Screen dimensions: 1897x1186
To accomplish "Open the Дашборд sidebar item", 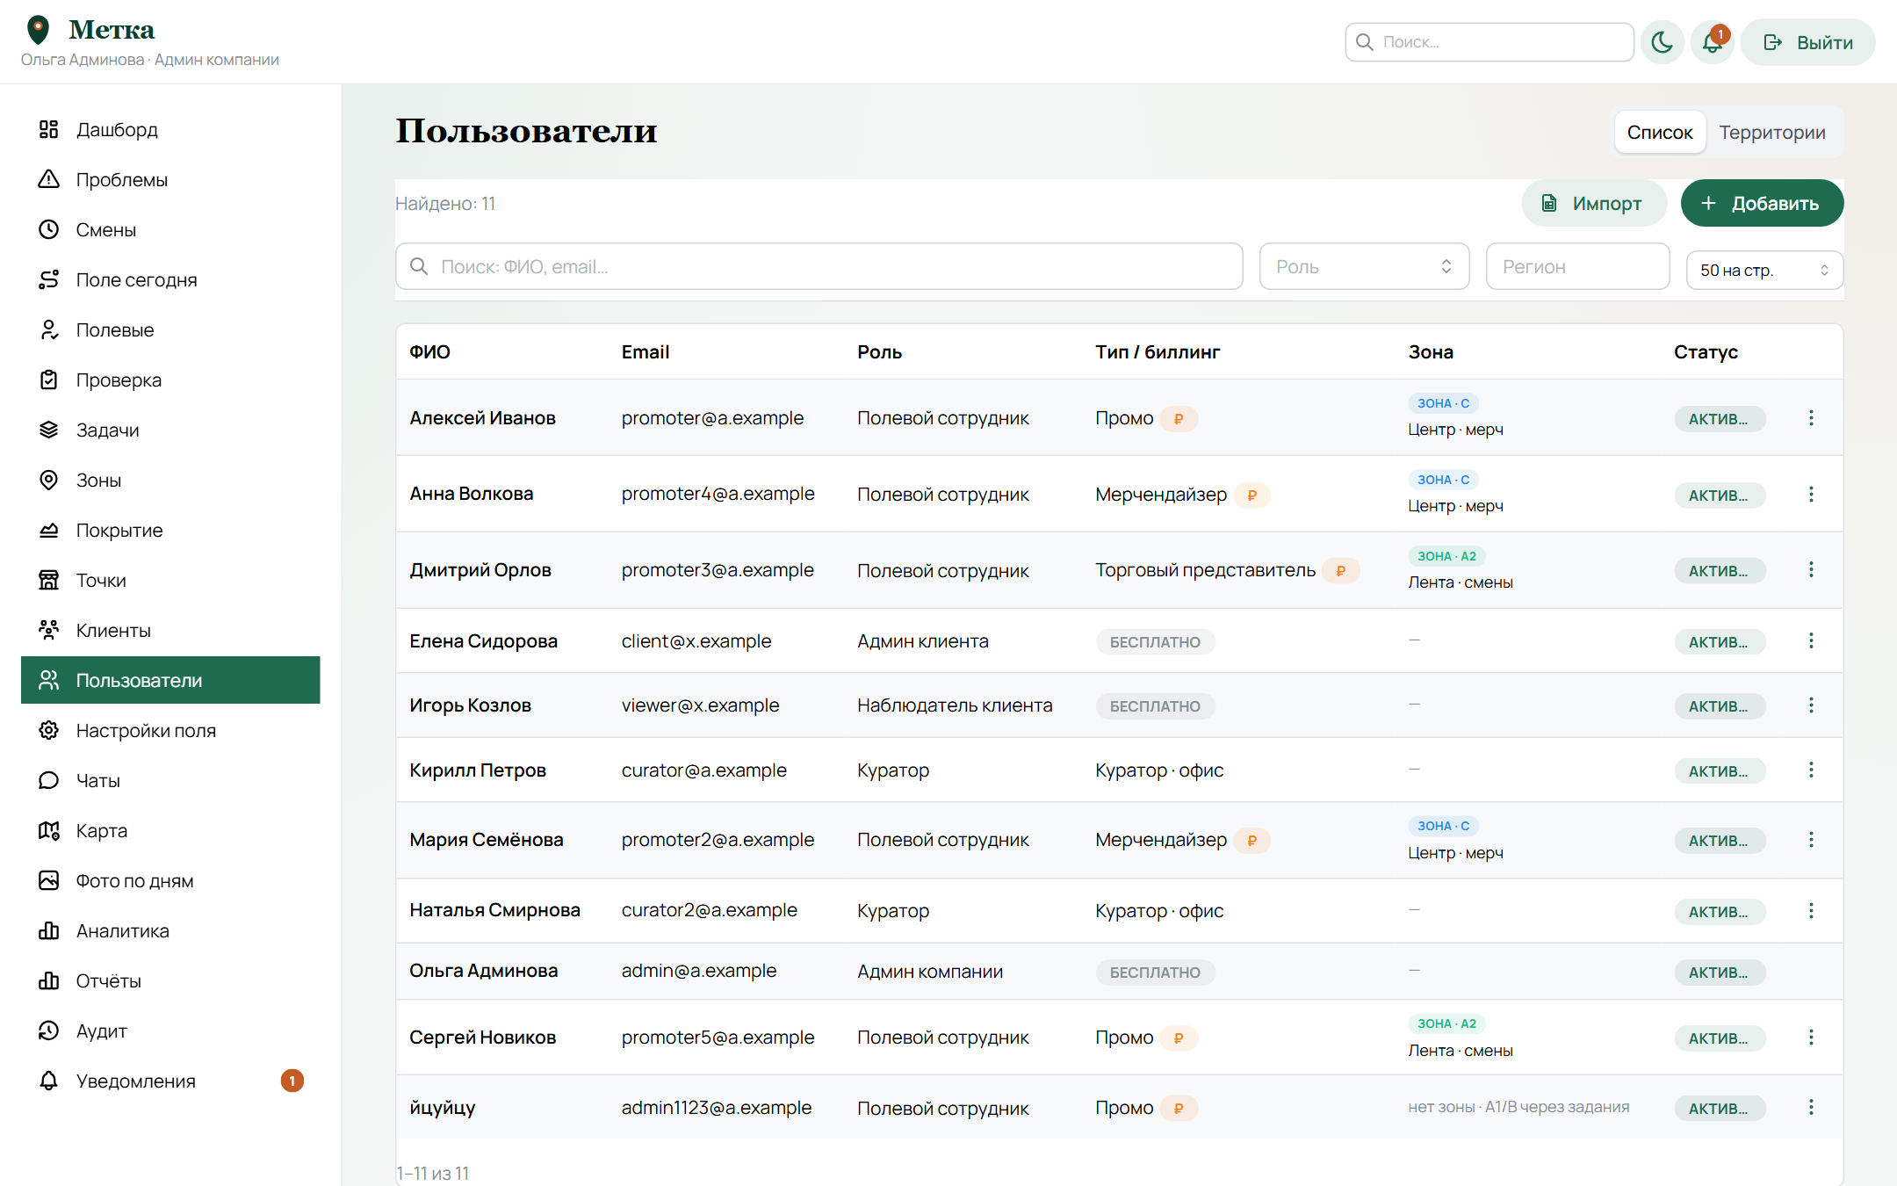I will pyautogui.click(x=170, y=129).
